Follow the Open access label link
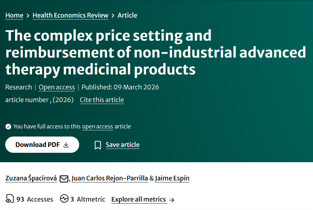 tap(57, 87)
